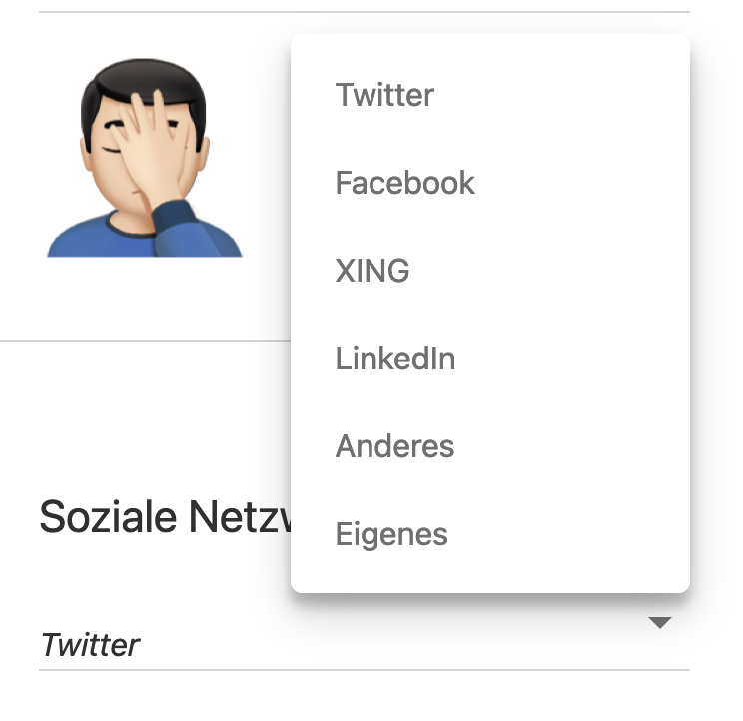Click the dropdown arrow beside the Twitter field
Viewport: 743px width, 721px height.
660,624
